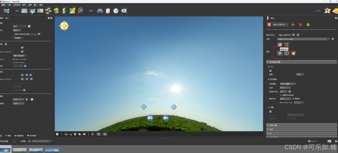Open the Google Street View icon in the toolbar

coord(72,11)
